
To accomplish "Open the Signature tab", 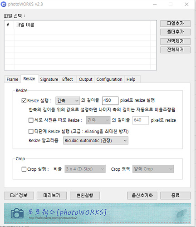I will (x=49, y=79).
